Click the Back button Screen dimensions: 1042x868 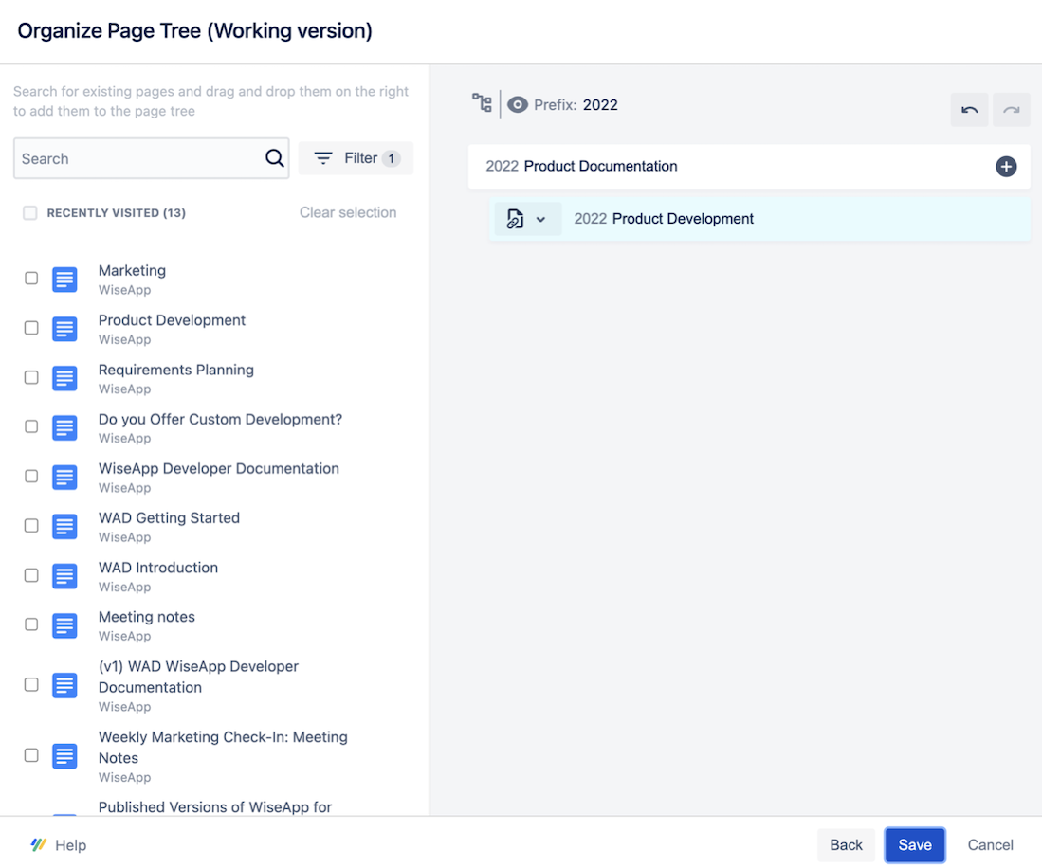coord(845,844)
